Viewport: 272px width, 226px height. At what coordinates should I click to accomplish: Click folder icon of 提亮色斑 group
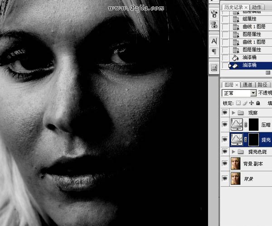point(240,152)
